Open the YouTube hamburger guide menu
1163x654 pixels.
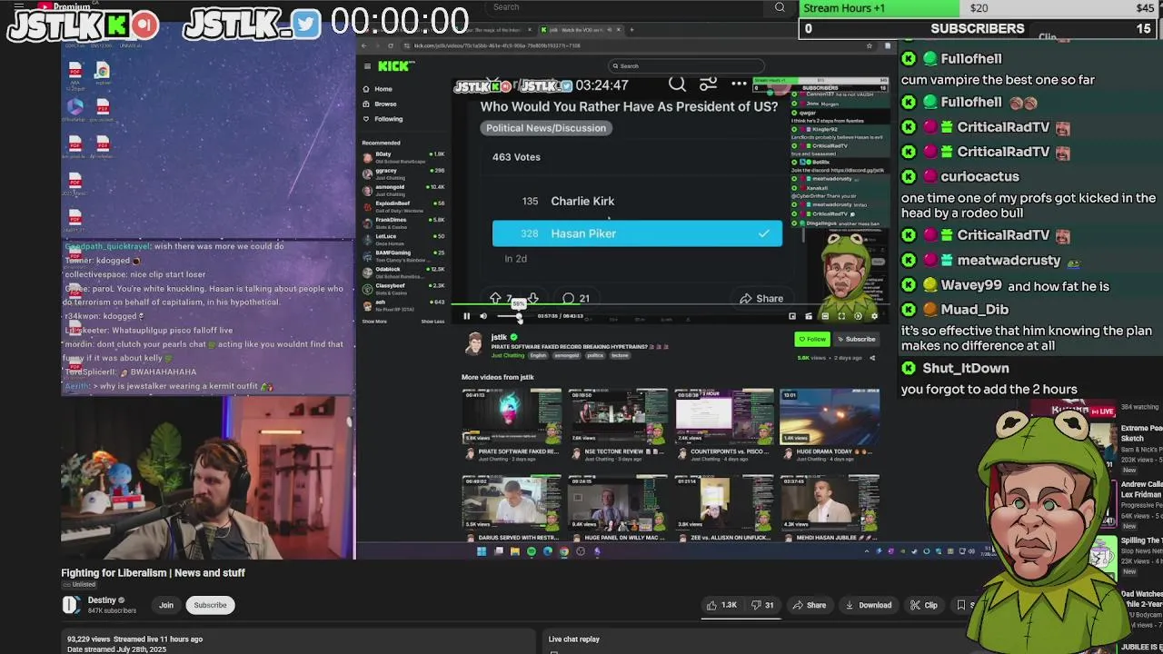coord(18,7)
